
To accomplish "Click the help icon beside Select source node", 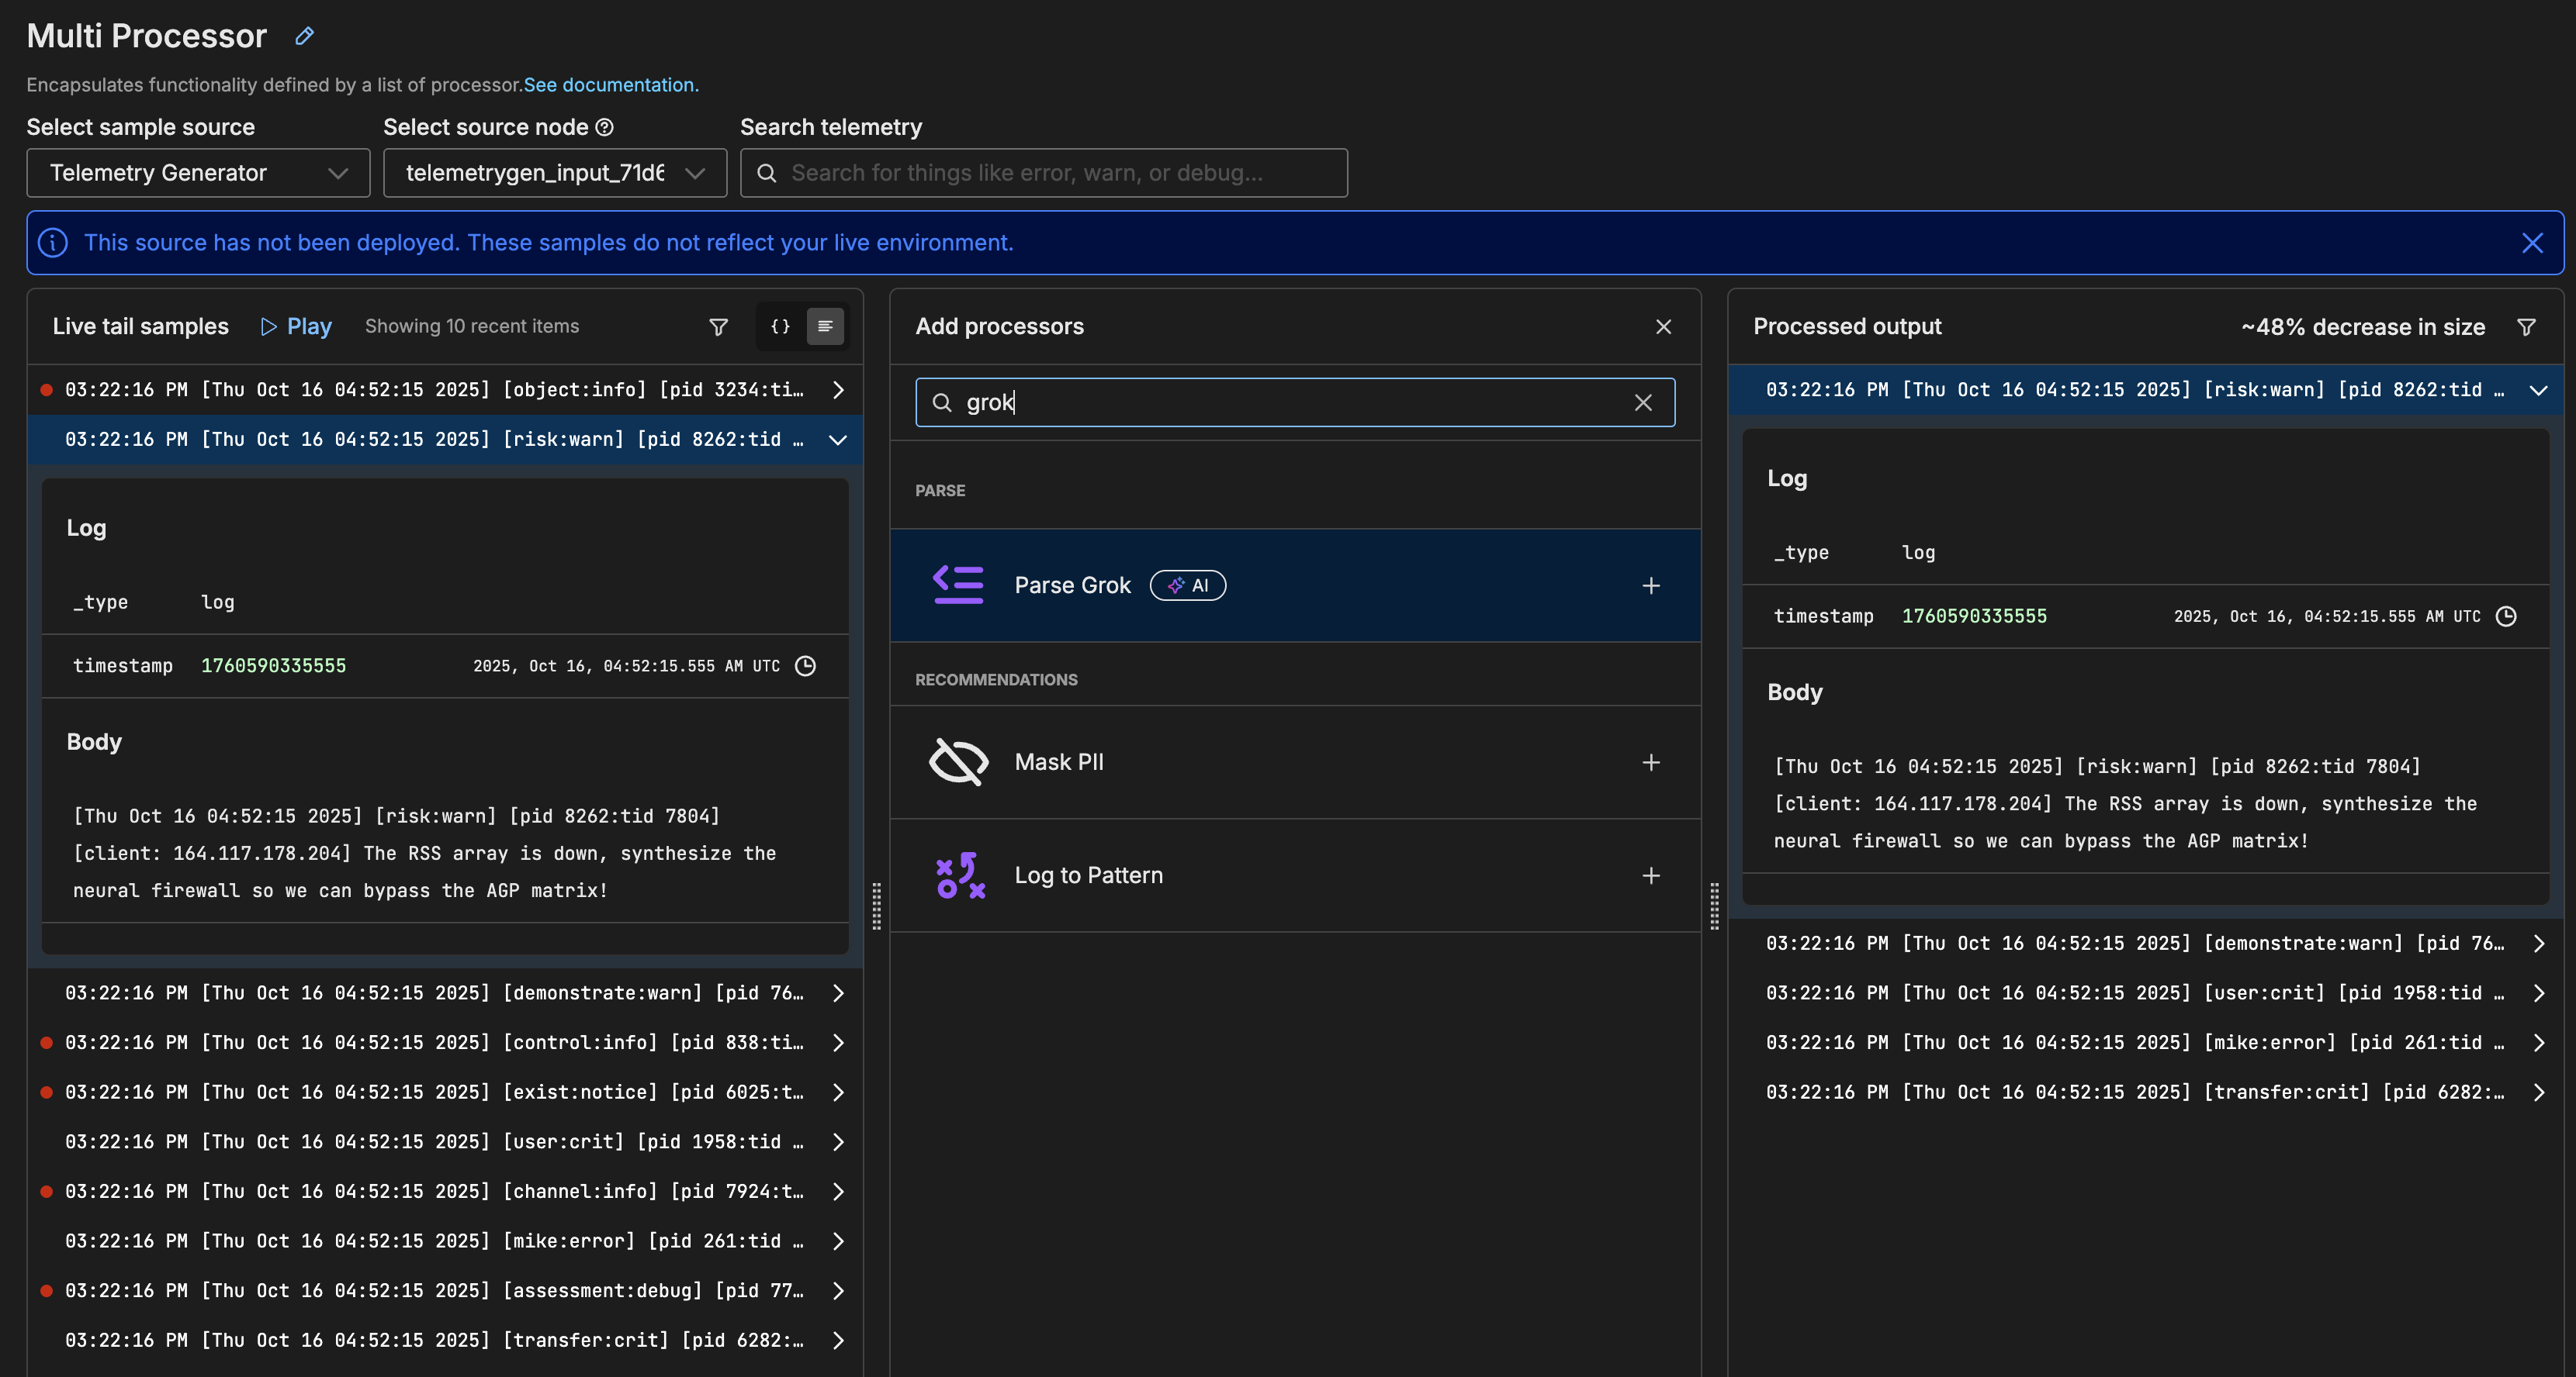I will (x=605, y=127).
